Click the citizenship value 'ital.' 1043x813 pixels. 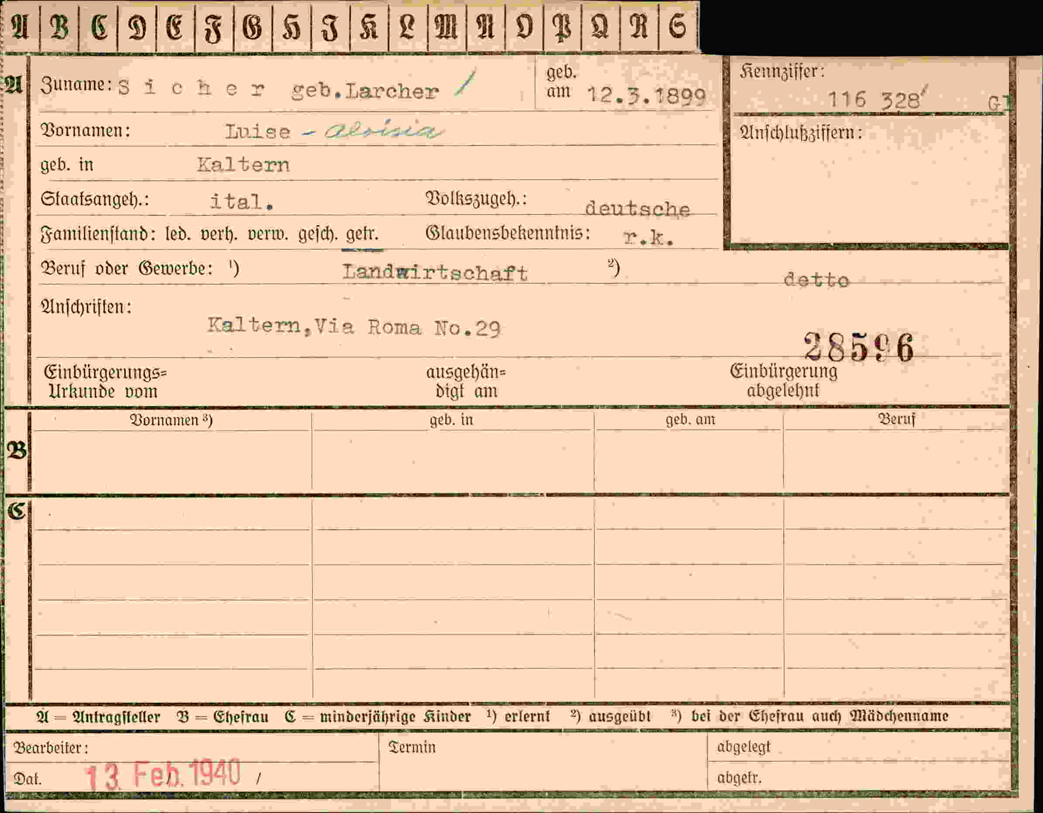coord(242,202)
